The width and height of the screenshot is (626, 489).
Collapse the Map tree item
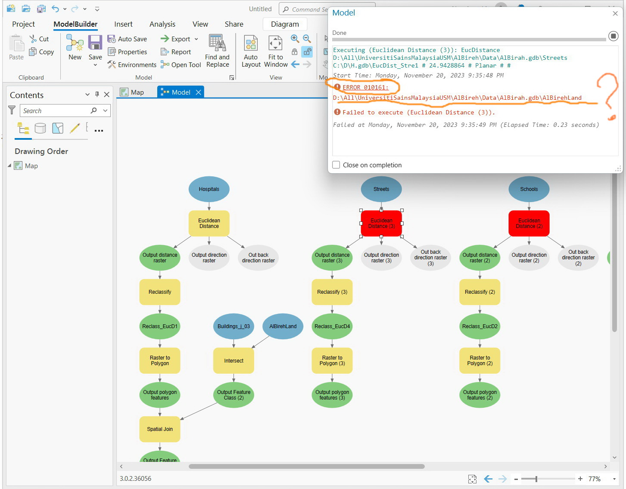[9, 165]
